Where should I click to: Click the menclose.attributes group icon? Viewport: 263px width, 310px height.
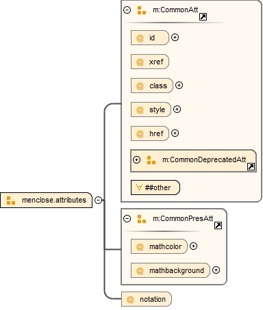click(x=11, y=201)
